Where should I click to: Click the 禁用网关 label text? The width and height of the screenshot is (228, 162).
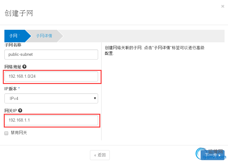[x=19, y=133]
